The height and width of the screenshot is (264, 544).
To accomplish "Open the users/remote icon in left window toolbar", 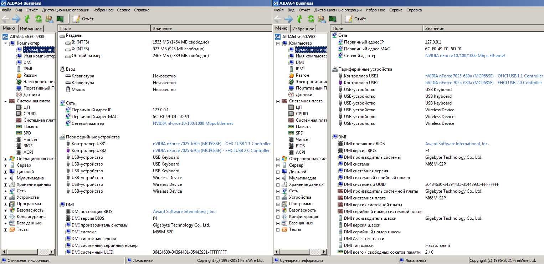I will click(x=49, y=19).
